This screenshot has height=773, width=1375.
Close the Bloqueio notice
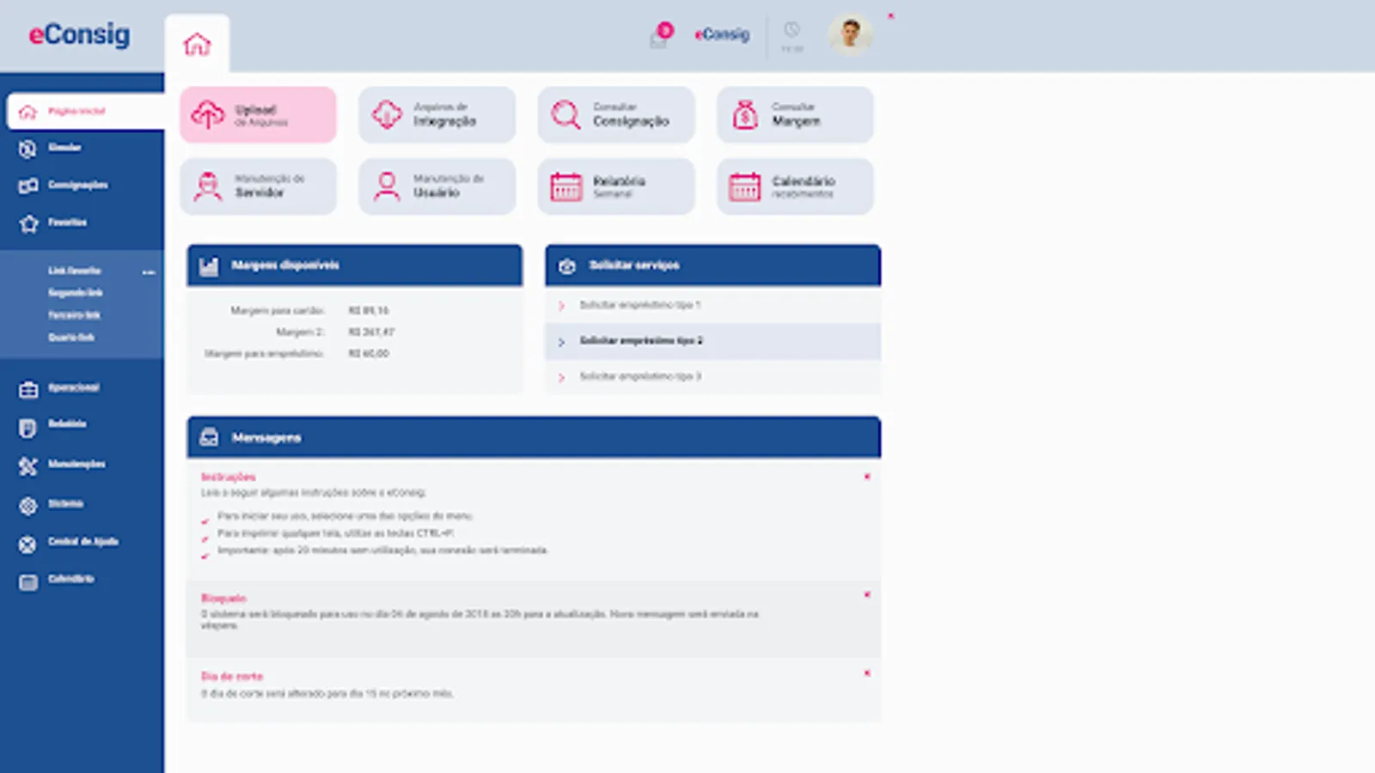[x=868, y=594]
